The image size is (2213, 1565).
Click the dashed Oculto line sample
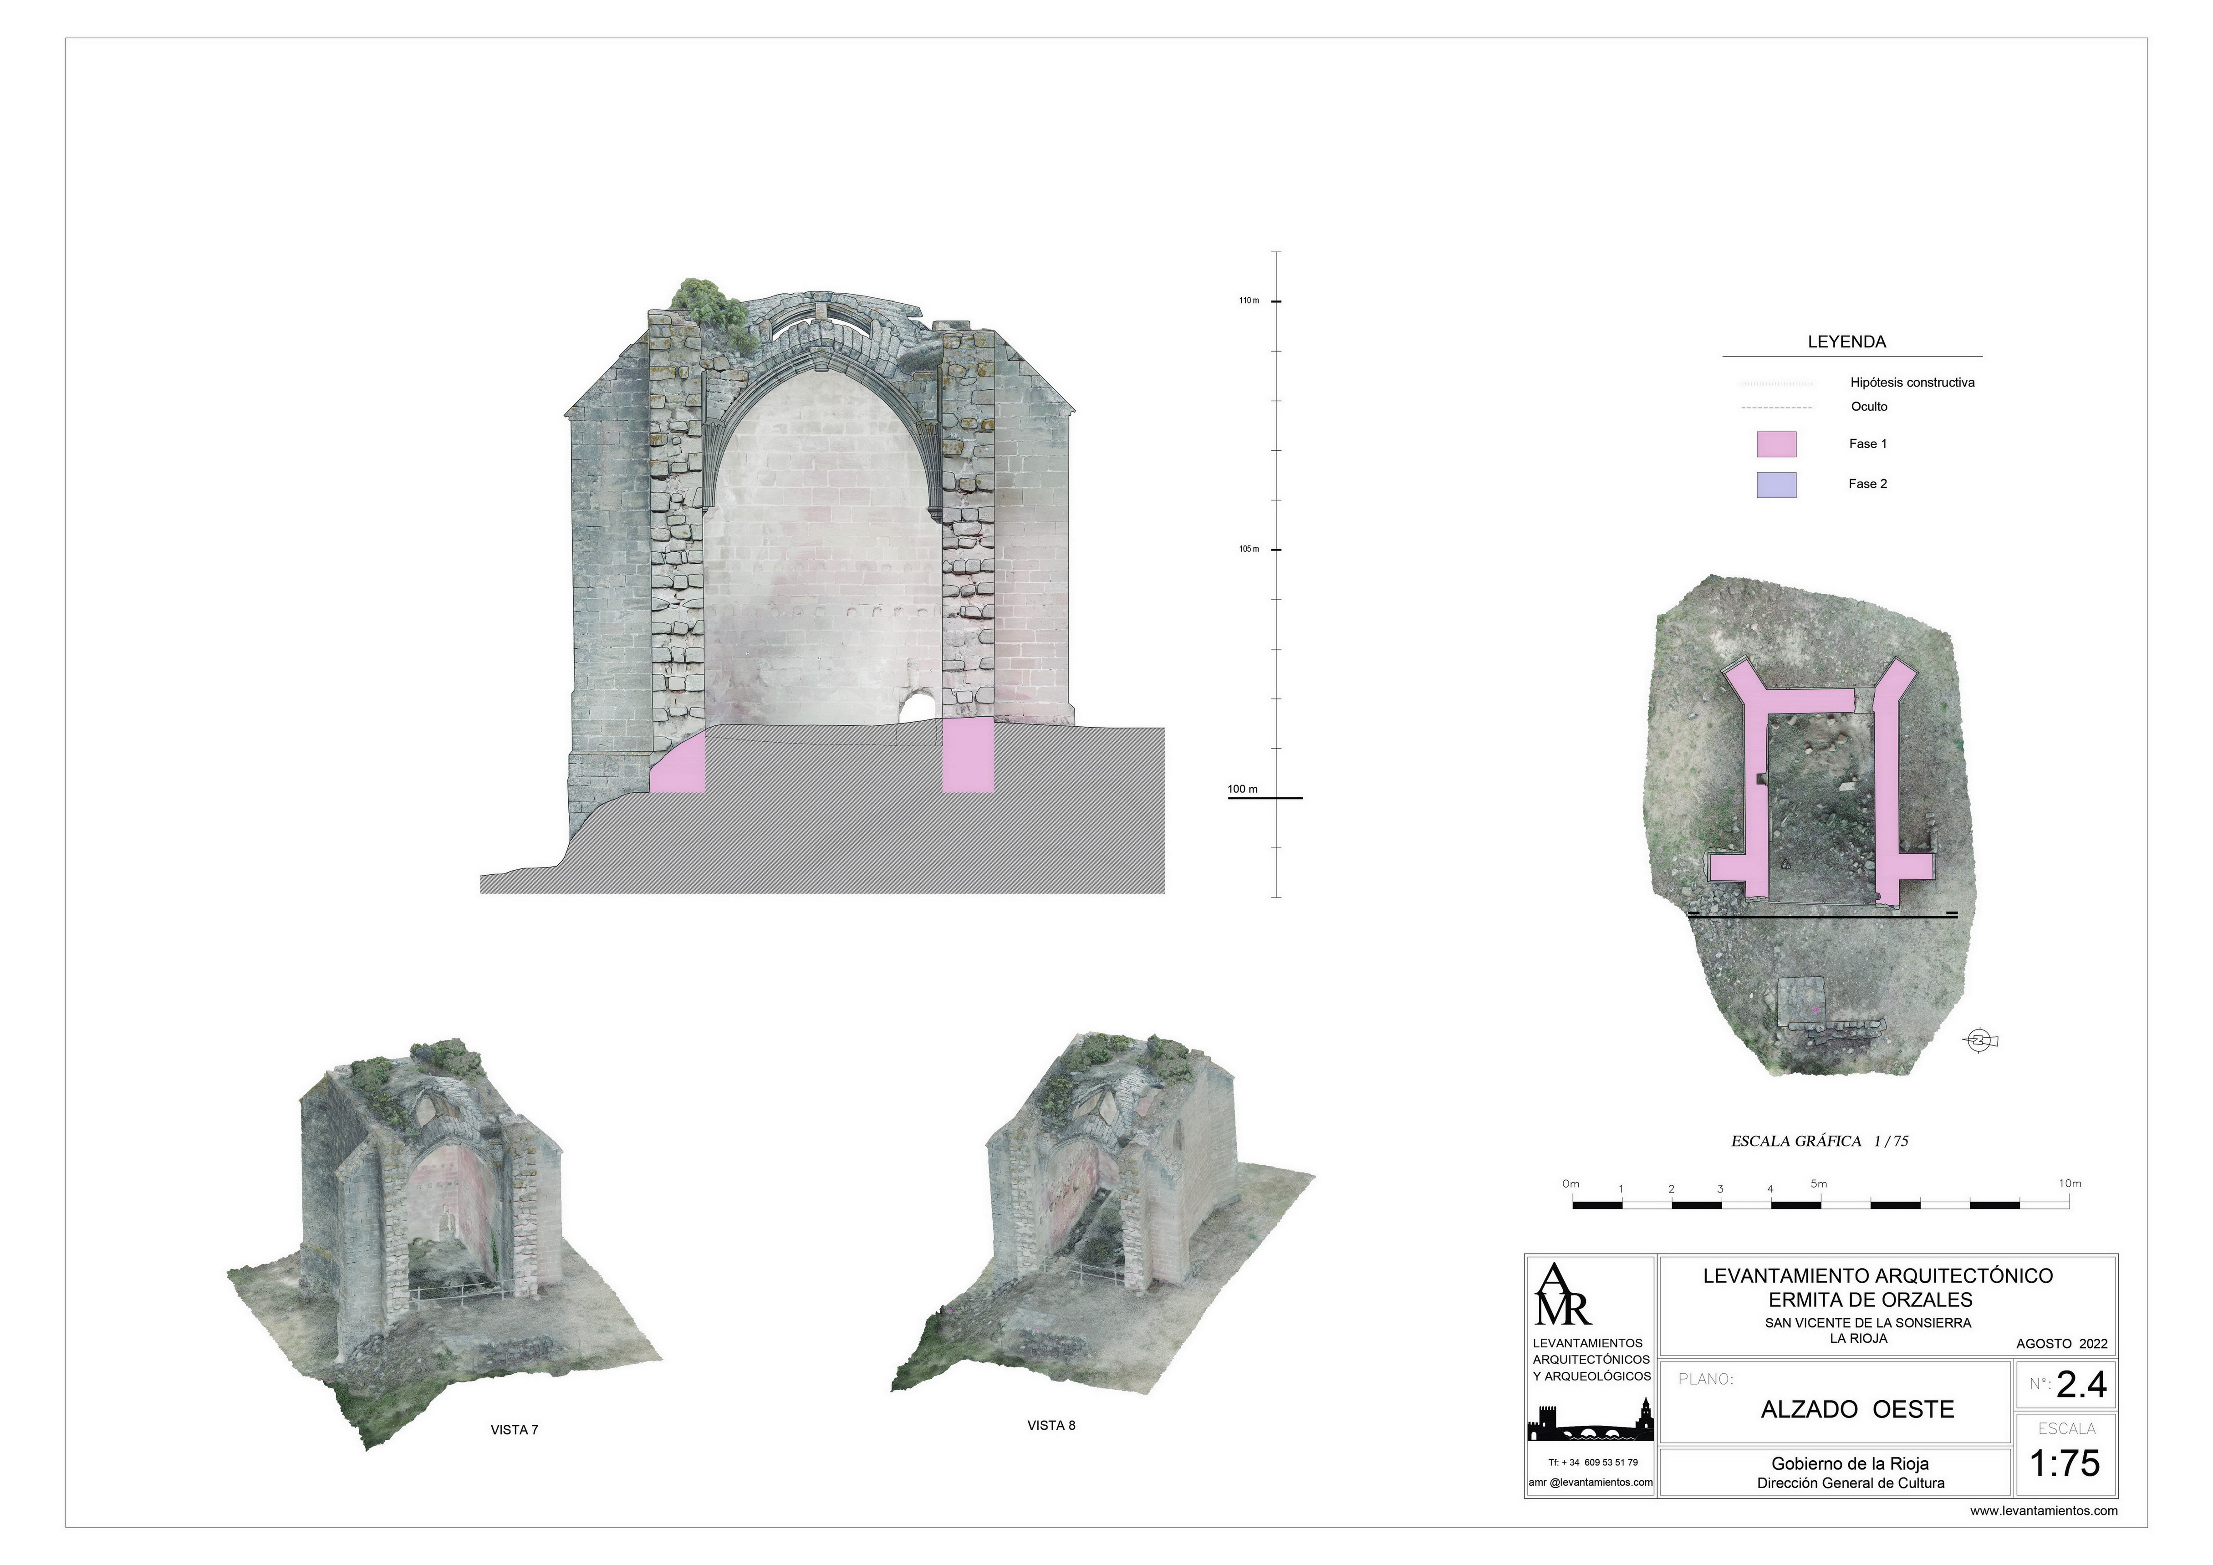1776,408
